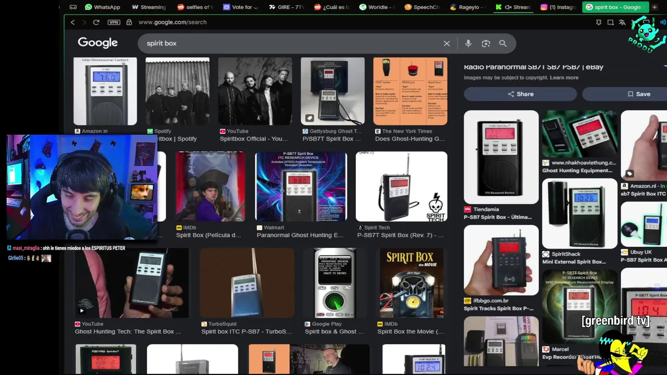Open Google Play Spirit box app thumbnail
Image resolution: width=667 pixels, height=375 pixels.
tap(334, 283)
